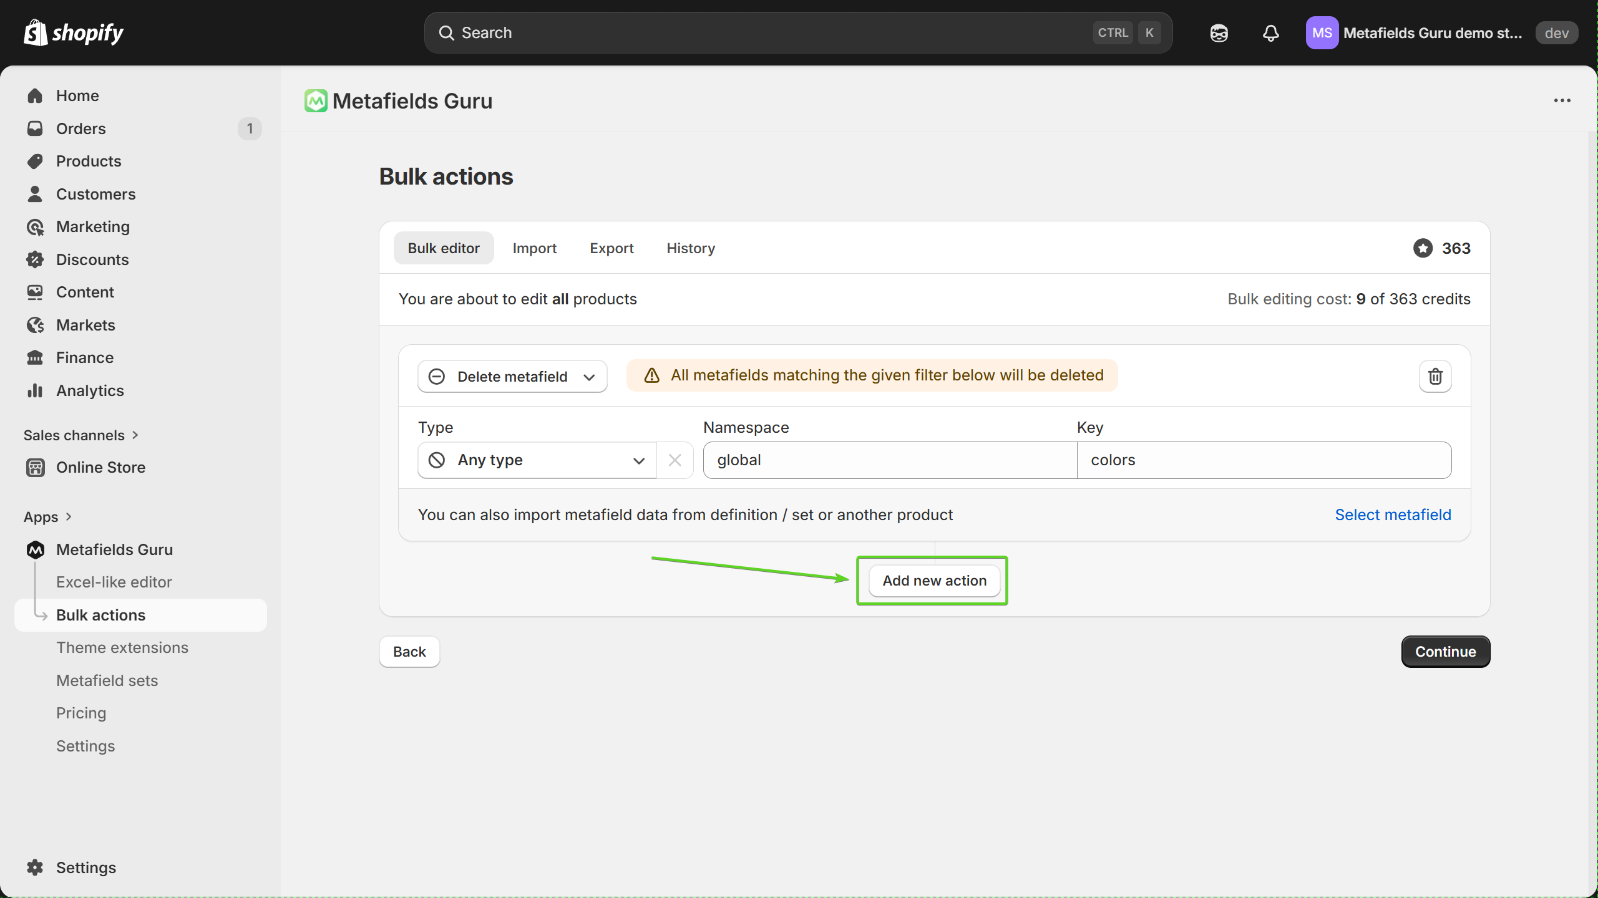Clear the type filter with X icon
The width and height of the screenshot is (1598, 898).
click(675, 460)
